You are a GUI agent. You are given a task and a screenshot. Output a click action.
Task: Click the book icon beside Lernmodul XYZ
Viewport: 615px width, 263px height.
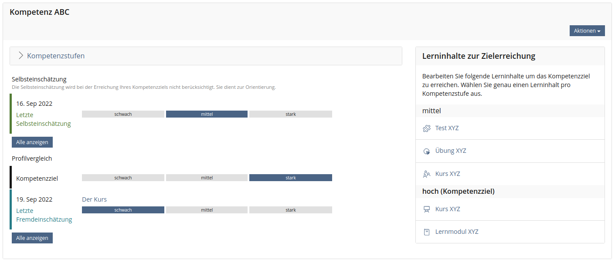coord(427,232)
